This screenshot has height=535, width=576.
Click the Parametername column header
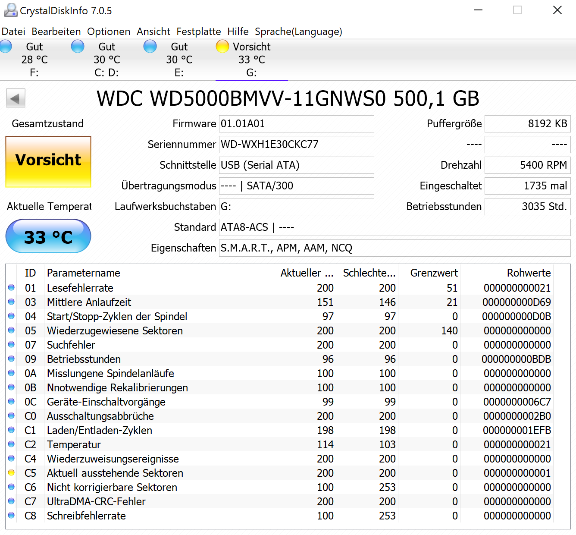[x=159, y=273]
